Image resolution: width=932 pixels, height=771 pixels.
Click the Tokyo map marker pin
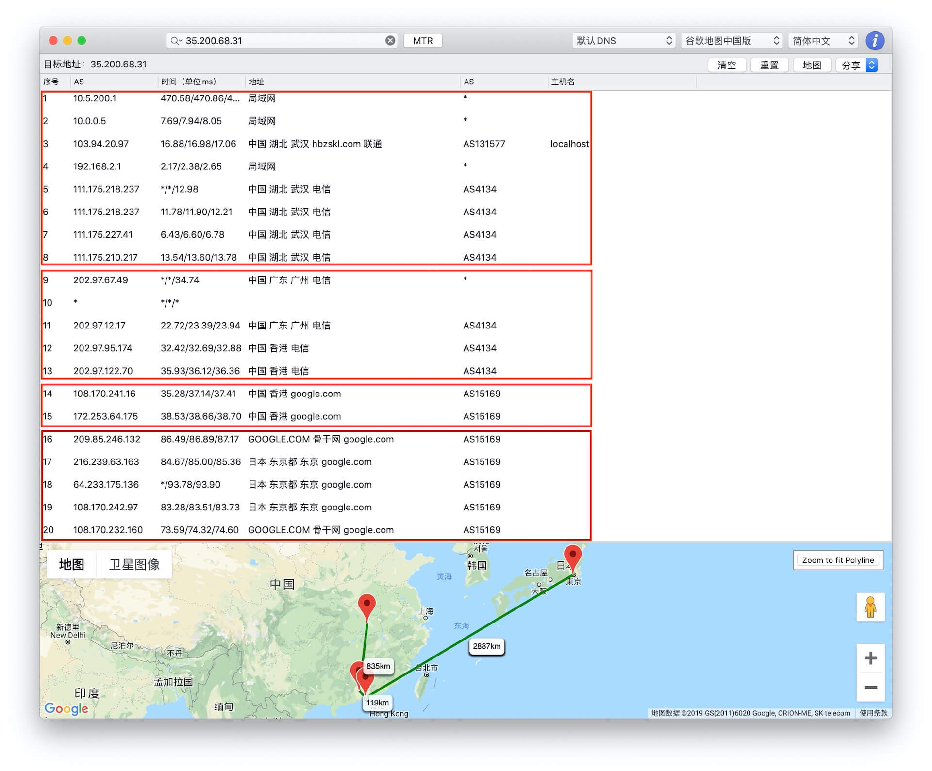[x=573, y=557]
